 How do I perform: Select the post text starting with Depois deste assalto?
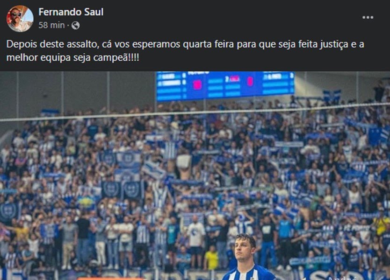(x=185, y=51)
